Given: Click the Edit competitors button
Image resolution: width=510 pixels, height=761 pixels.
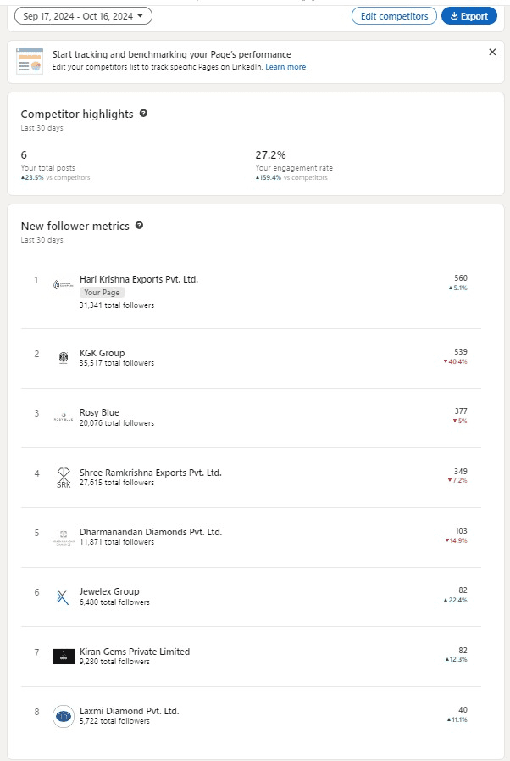Looking at the screenshot, I should tap(394, 16).
